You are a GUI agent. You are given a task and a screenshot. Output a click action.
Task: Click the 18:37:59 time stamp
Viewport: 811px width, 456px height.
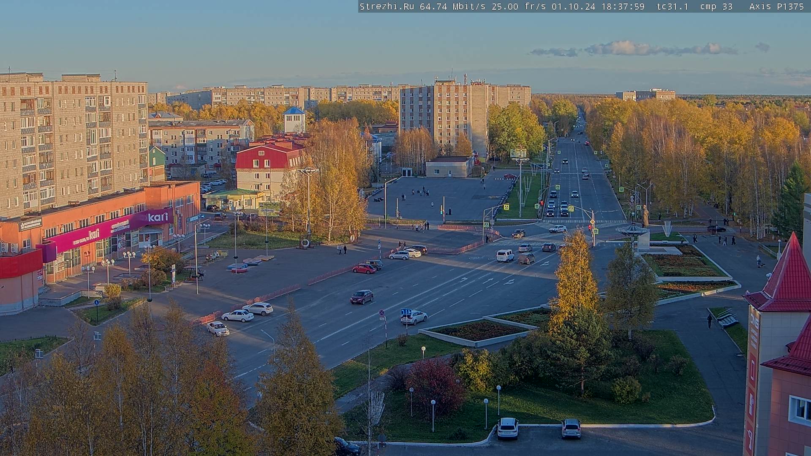623,6
